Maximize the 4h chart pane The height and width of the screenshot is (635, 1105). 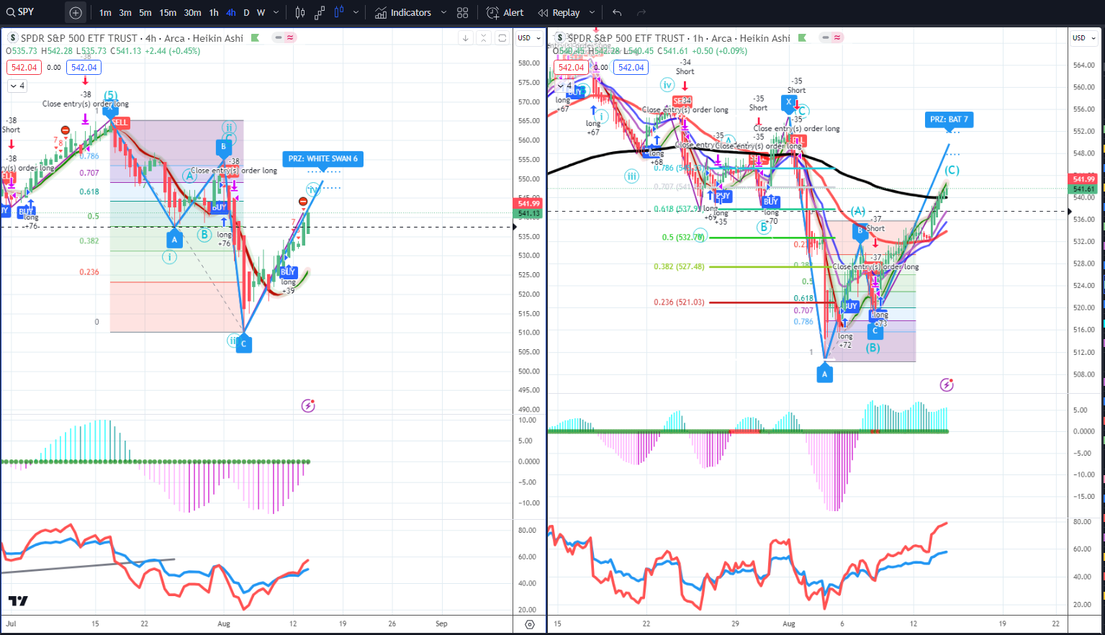pos(502,38)
